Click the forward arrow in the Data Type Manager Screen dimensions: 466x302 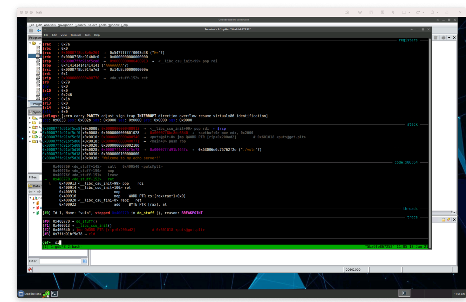(39, 191)
